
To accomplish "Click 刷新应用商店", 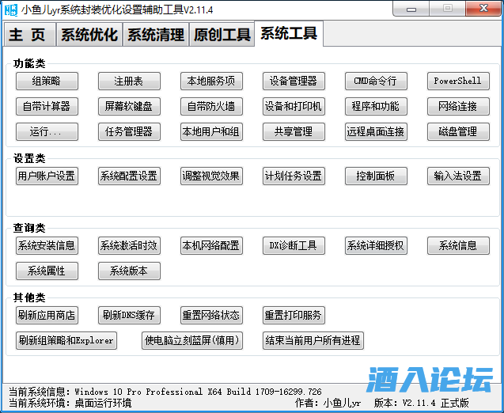I will tap(47, 316).
